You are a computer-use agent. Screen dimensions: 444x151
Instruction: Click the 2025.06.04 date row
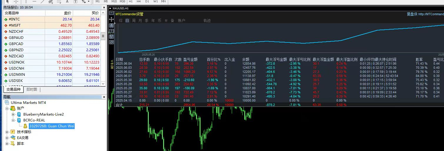pyautogui.click(x=279, y=64)
